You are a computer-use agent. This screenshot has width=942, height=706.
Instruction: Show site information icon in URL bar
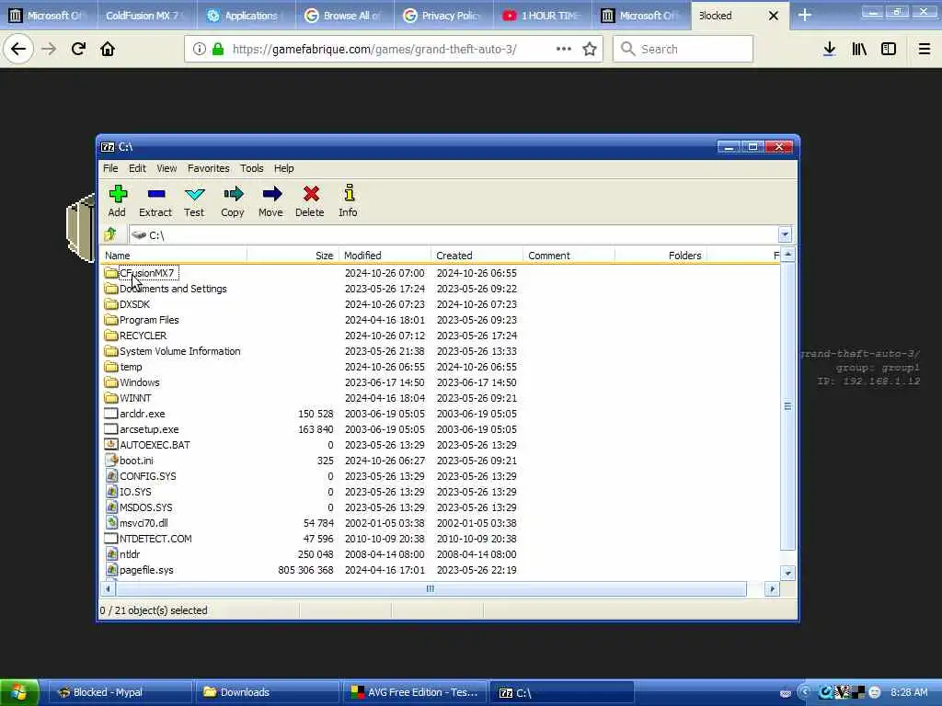(x=199, y=50)
